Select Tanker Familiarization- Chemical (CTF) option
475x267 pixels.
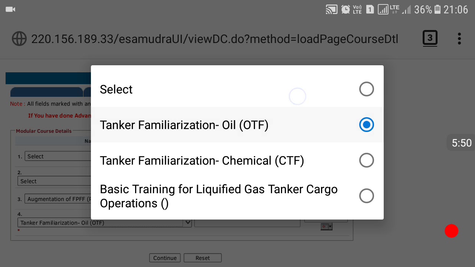tap(237, 160)
